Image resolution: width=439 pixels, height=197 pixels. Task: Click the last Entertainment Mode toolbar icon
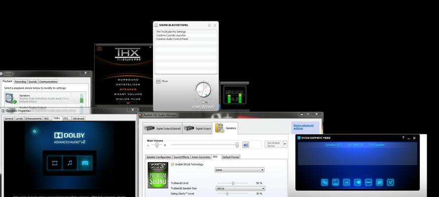coord(390,183)
